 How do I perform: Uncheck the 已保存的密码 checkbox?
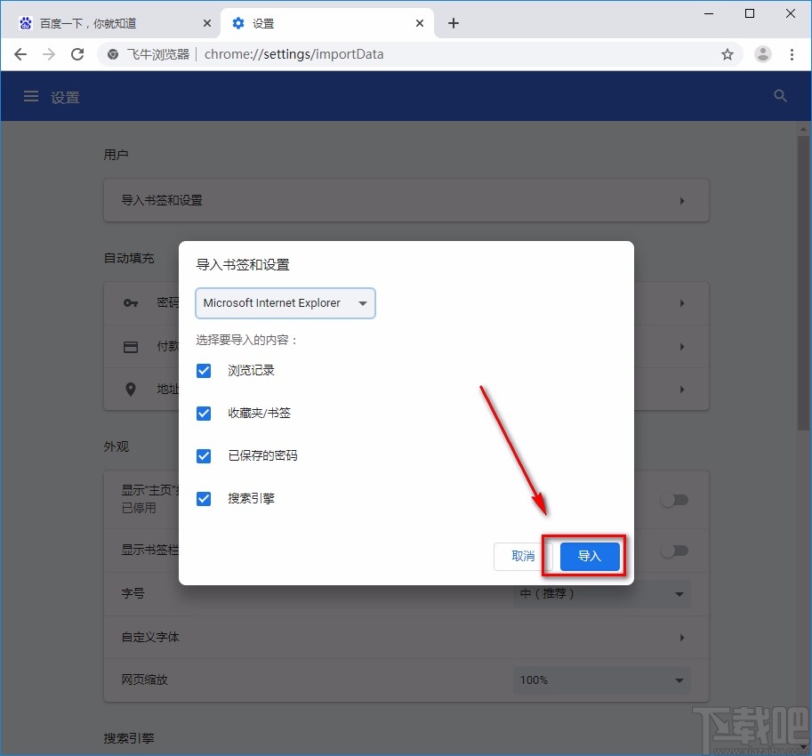tap(204, 456)
